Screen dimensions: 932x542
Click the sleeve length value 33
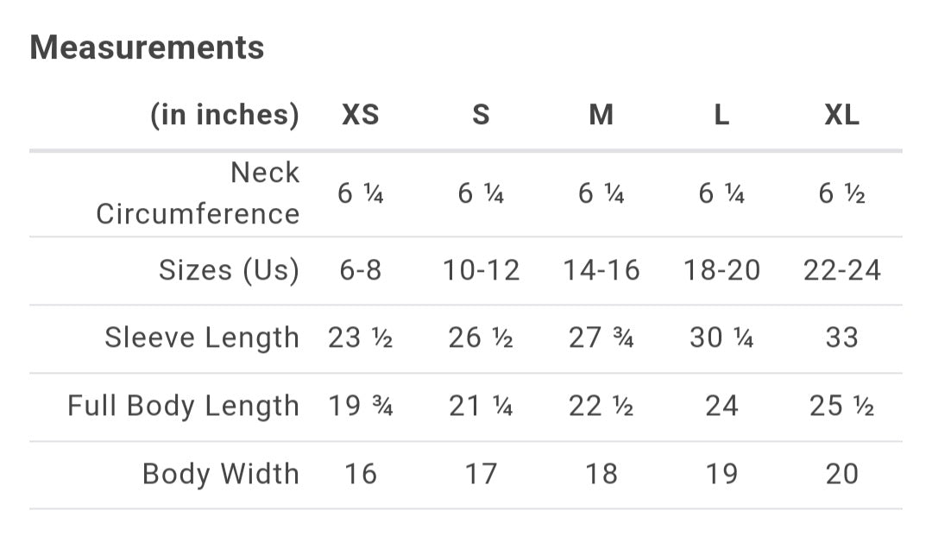[x=841, y=337]
